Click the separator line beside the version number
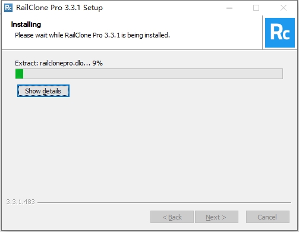This screenshot has width=299, height=232. click(x=164, y=202)
